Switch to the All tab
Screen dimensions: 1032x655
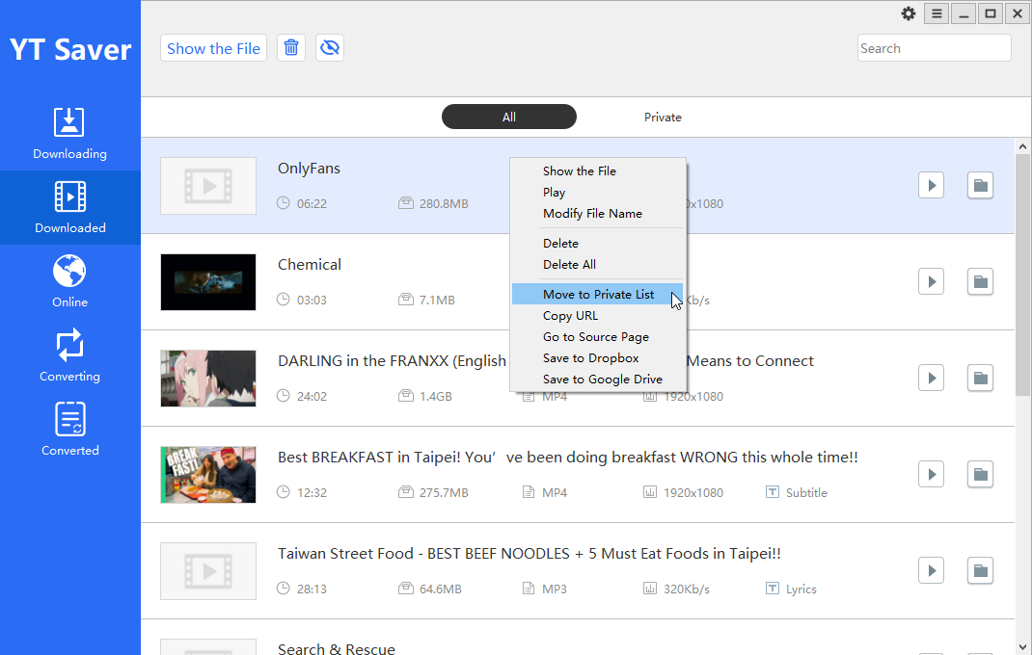point(508,118)
